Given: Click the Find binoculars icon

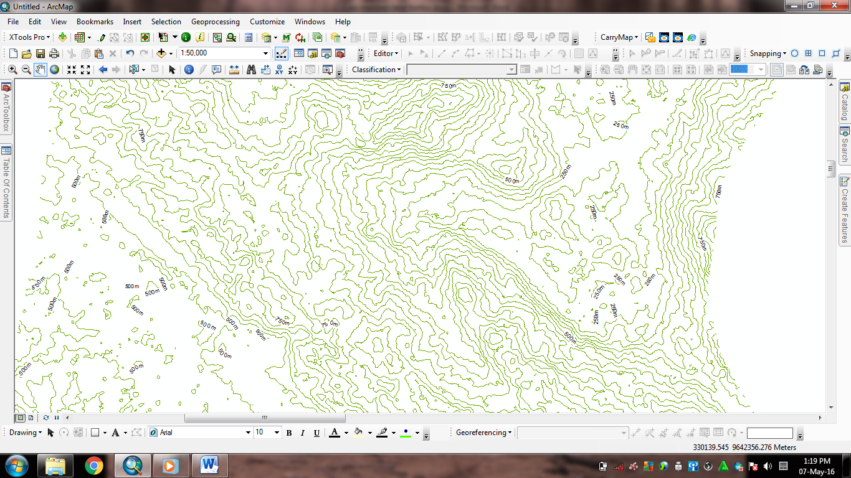Looking at the screenshot, I should click(x=250, y=69).
